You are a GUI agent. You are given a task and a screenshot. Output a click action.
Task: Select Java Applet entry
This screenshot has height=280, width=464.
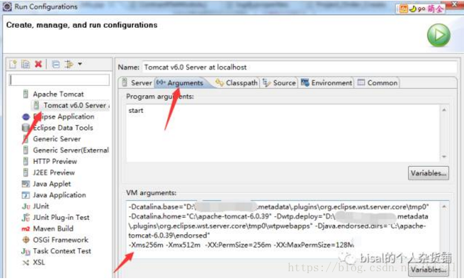click(52, 184)
